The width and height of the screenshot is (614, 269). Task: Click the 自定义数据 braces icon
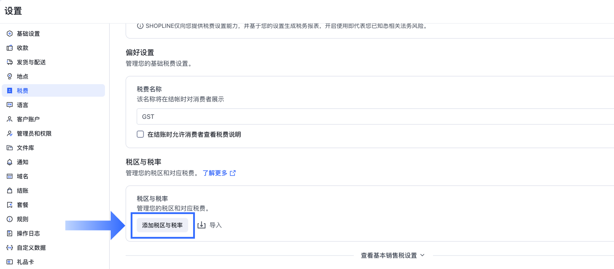click(x=10, y=248)
